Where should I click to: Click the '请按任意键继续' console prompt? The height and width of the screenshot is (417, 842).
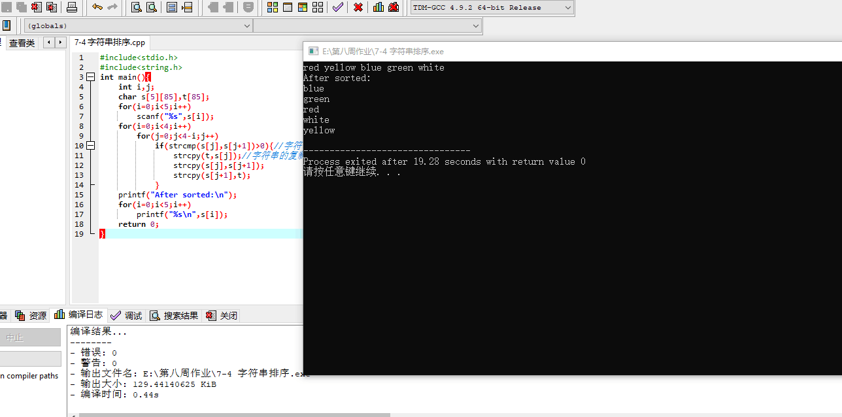tap(352, 173)
